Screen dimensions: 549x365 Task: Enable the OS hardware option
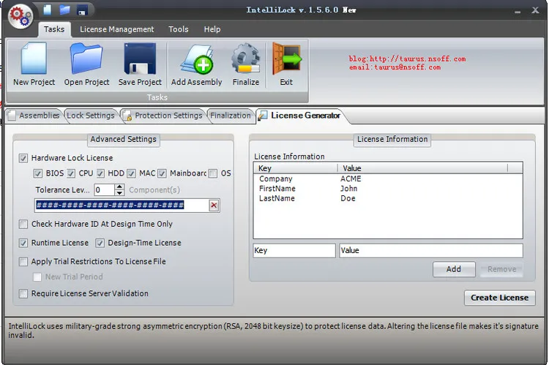[213, 173]
